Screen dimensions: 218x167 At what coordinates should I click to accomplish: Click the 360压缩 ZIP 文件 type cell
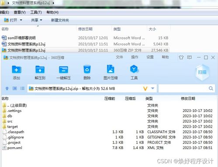[128, 50]
